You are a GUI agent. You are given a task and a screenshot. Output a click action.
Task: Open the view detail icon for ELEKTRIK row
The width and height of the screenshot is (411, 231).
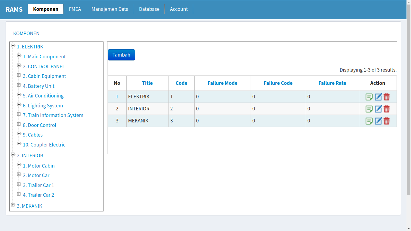[369, 97]
